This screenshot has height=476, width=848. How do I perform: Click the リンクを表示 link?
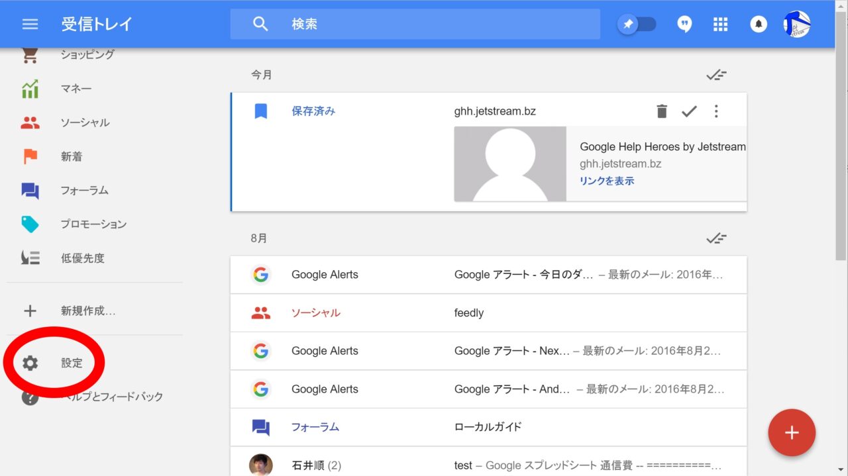pyautogui.click(x=607, y=181)
